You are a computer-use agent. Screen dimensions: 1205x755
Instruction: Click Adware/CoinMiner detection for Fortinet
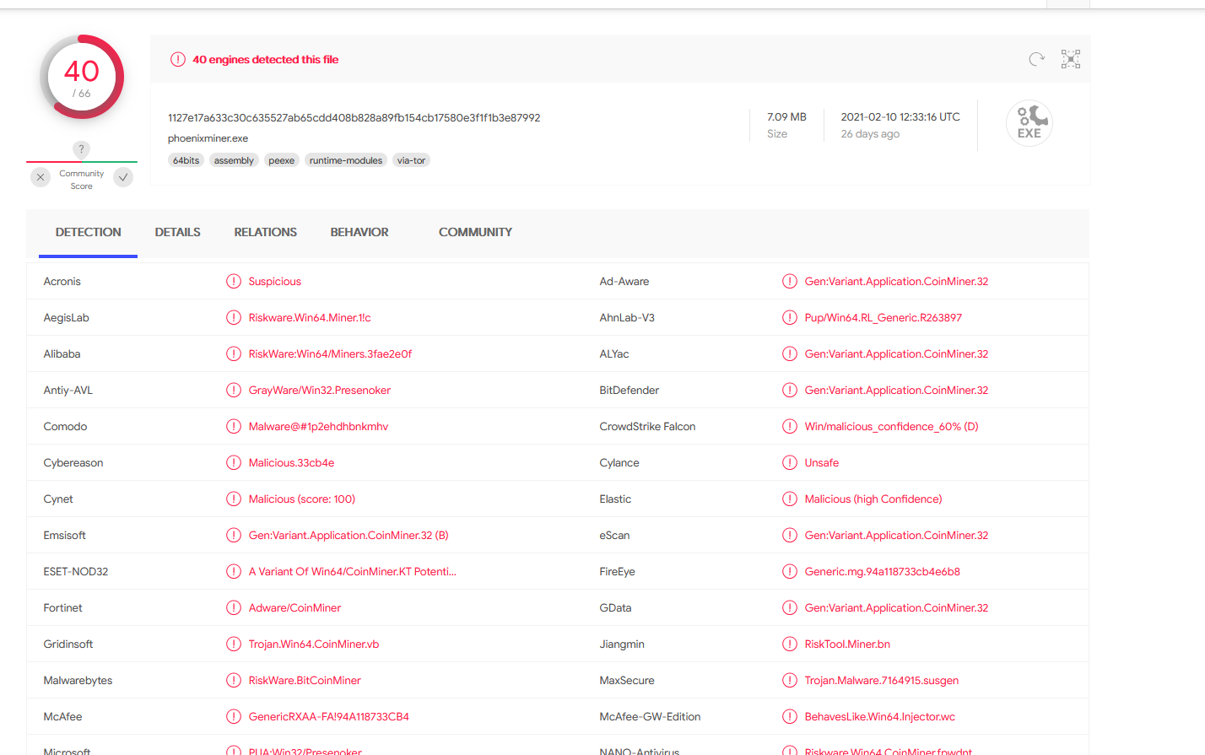tap(294, 608)
